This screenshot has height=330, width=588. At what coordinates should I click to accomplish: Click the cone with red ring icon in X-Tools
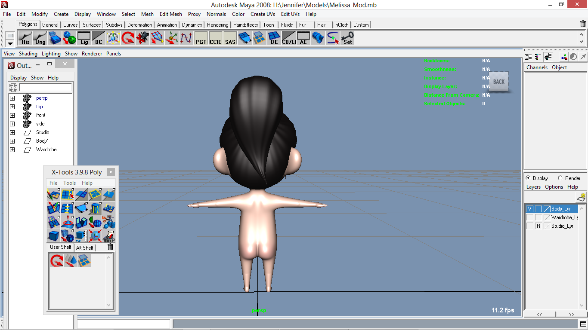click(67, 222)
